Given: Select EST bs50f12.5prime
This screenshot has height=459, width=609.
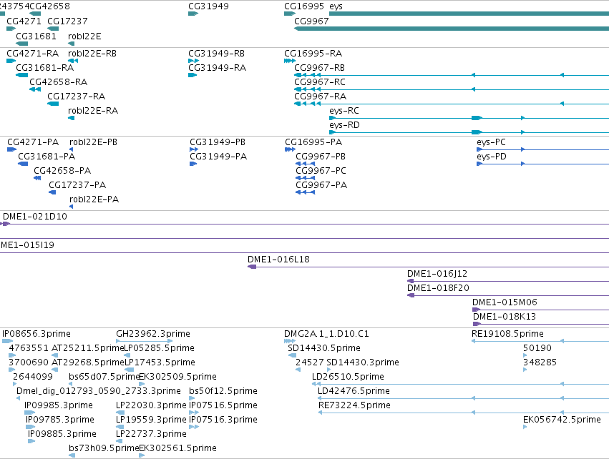Looking at the screenshot, I should 223,392.
